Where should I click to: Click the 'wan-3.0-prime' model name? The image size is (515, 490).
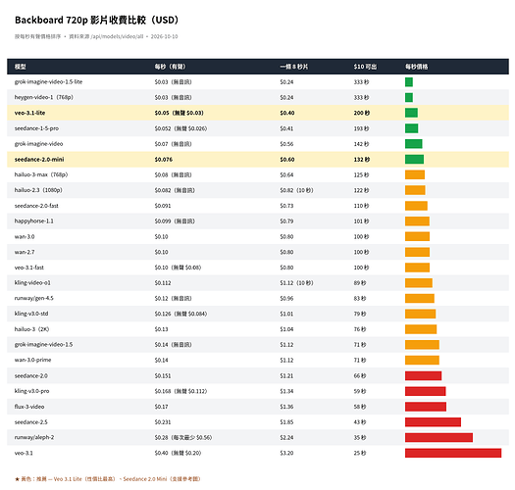click(x=32, y=360)
